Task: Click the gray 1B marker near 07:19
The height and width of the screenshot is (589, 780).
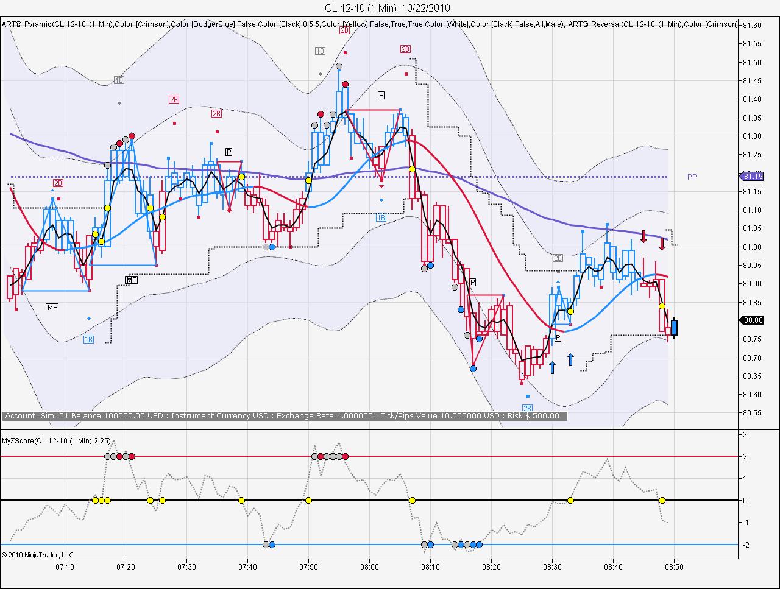Action: tap(119, 80)
